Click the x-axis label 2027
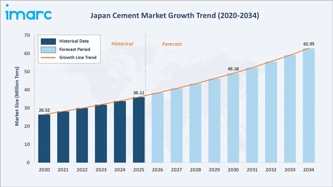 pyautogui.click(x=177, y=170)
